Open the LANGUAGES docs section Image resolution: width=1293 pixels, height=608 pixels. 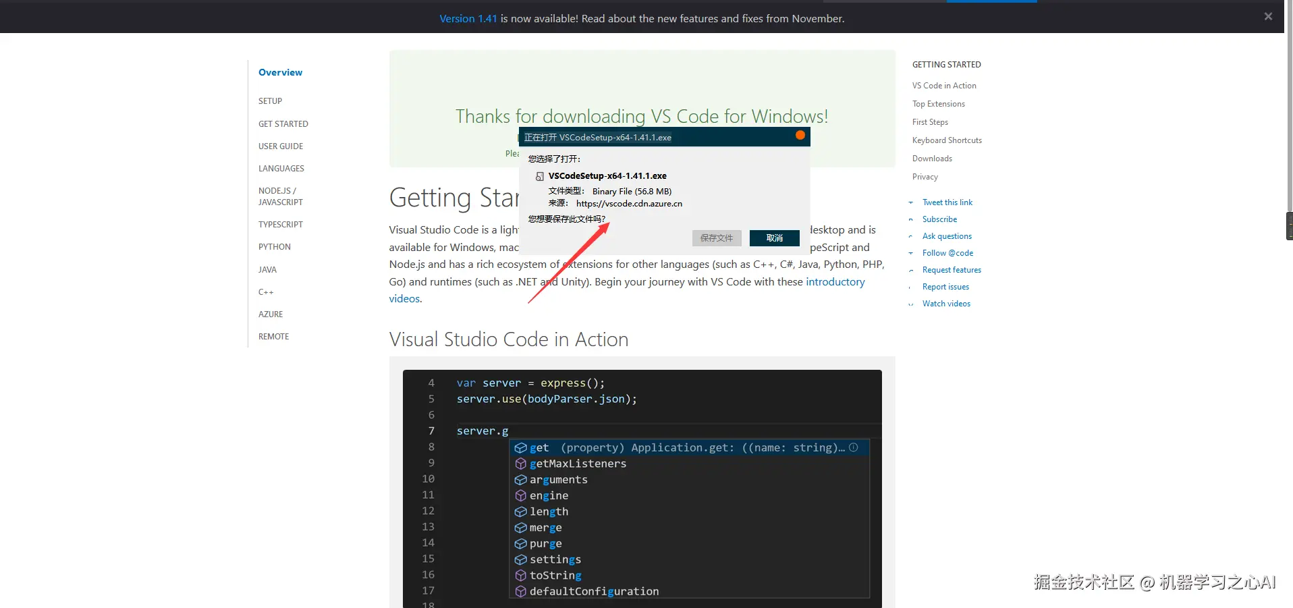click(x=281, y=169)
